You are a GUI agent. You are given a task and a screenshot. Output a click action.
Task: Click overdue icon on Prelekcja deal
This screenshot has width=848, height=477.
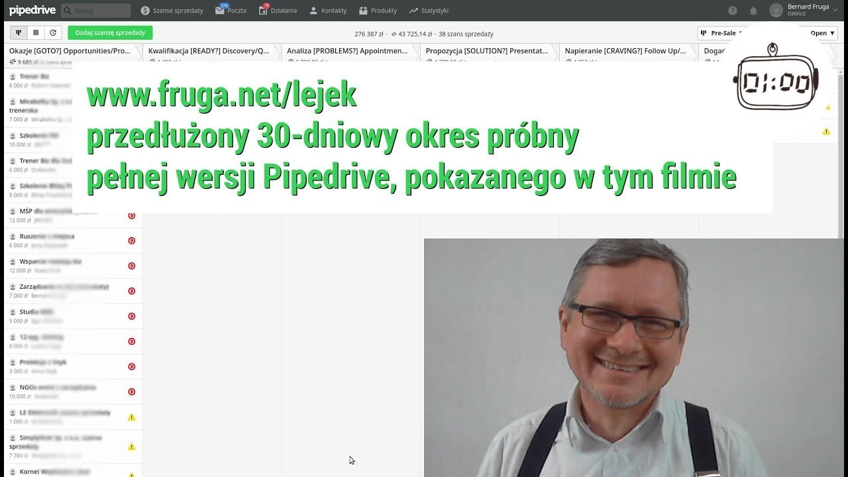pos(131,366)
